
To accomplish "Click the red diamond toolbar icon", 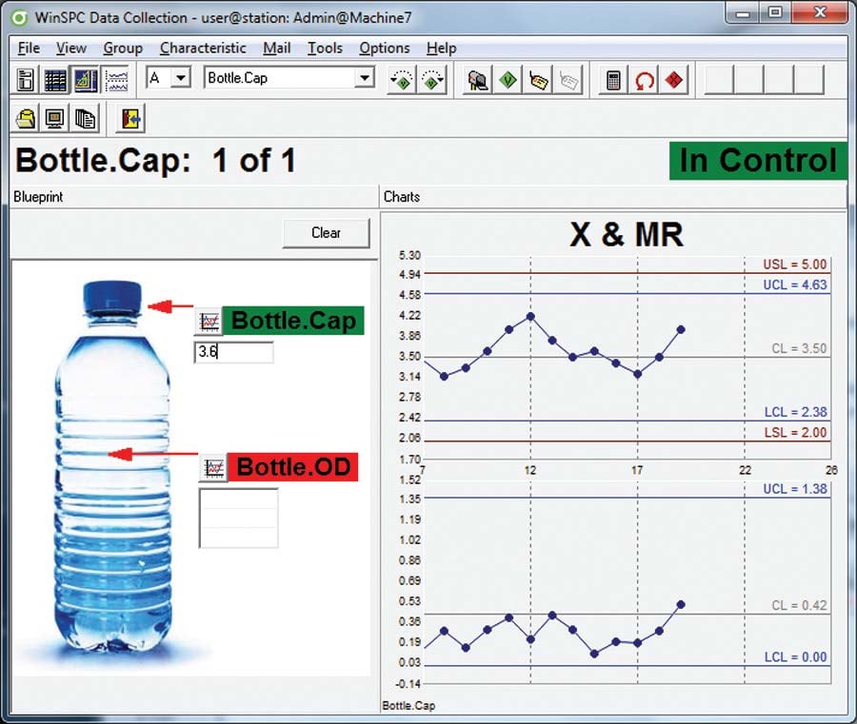I will 675,80.
